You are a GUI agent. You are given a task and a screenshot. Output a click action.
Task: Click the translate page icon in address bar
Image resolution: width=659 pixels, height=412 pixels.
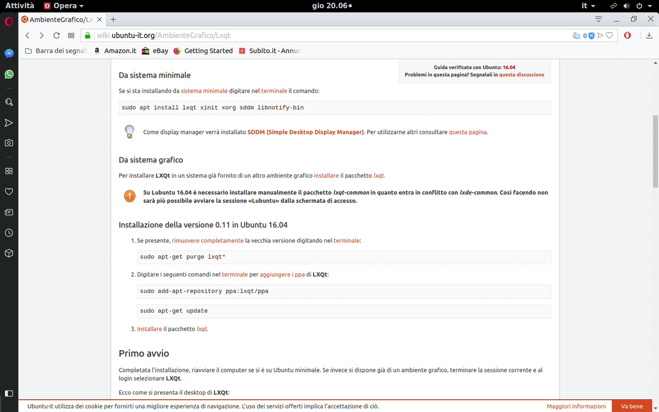576,36
